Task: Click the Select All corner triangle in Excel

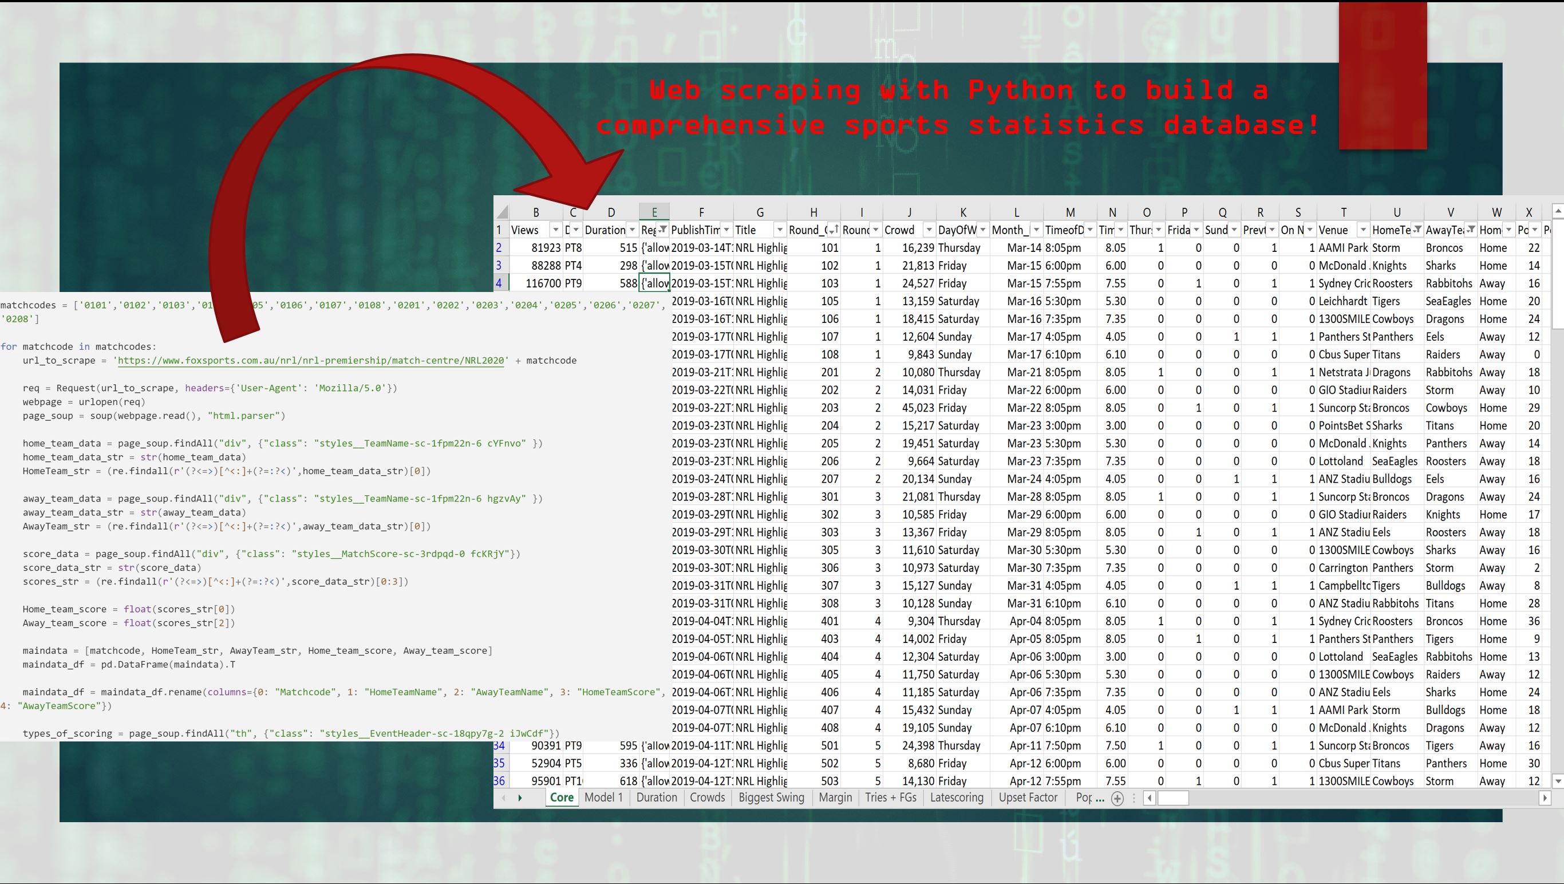Action: (x=502, y=212)
